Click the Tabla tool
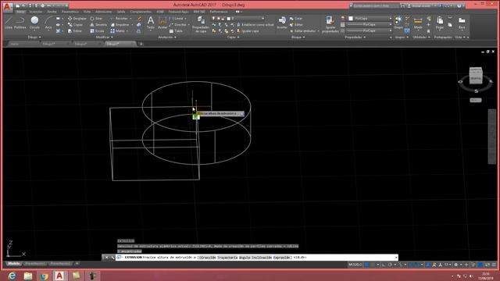The width and height of the screenshot is (500, 281). 176,31
